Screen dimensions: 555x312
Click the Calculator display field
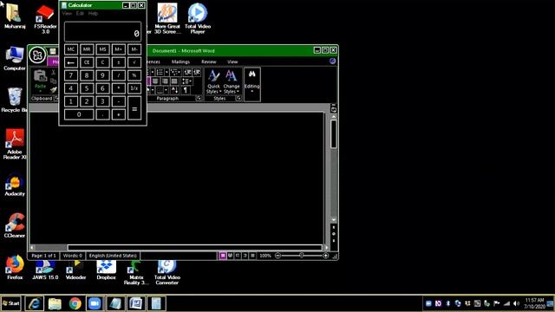pyautogui.click(x=102, y=31)
